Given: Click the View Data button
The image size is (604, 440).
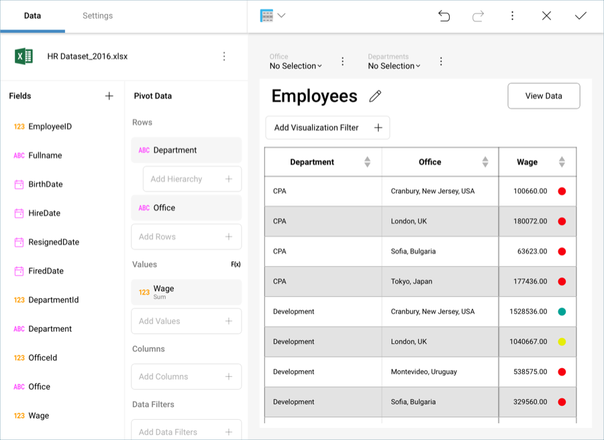Looking at the screenshot, I should (544, 96).
